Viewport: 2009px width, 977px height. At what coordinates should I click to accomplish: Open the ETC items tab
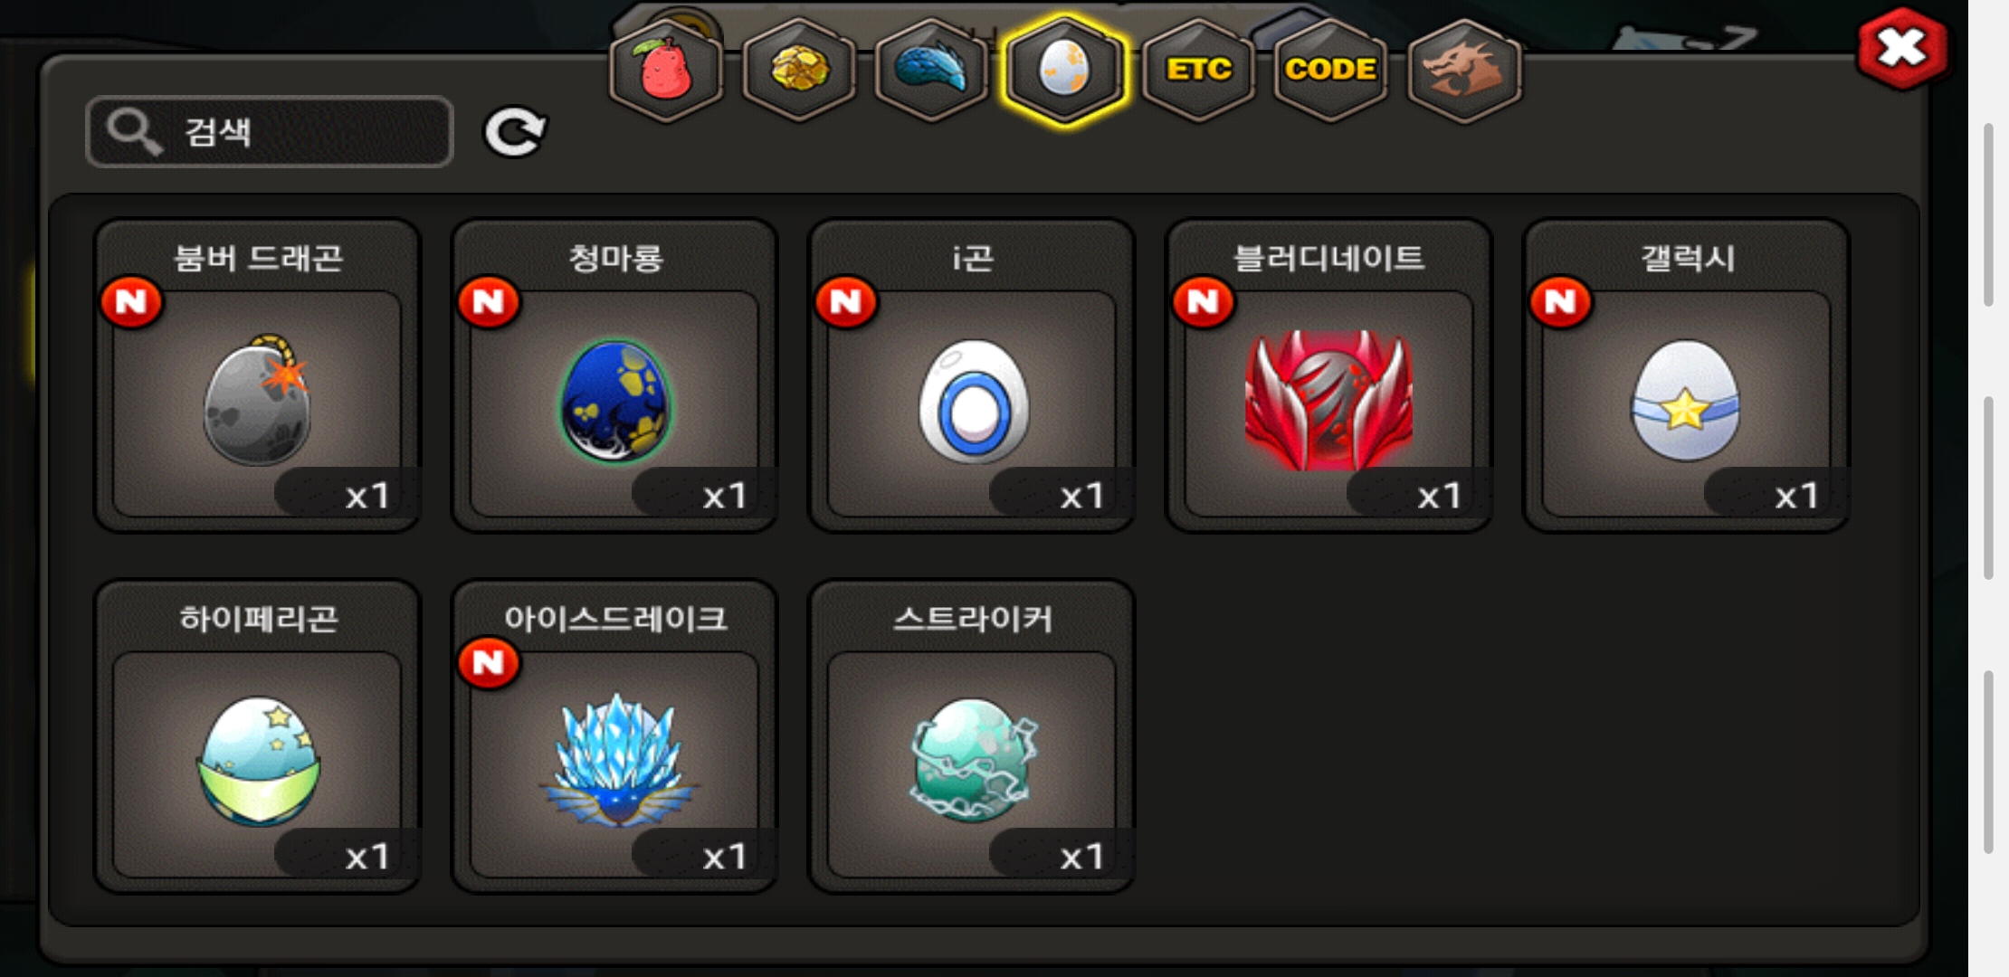(x=1198, y=71)
